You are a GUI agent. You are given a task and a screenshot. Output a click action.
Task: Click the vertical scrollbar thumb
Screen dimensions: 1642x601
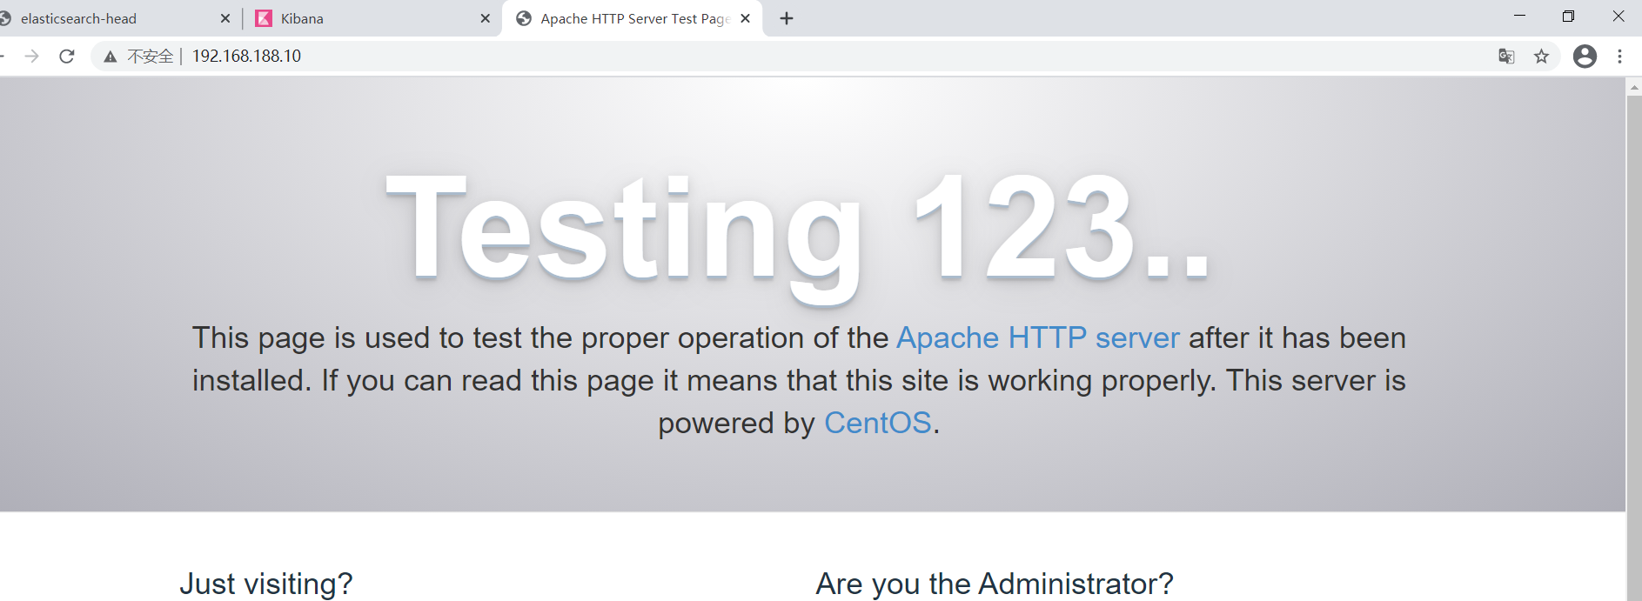(x=1633, y=348)
